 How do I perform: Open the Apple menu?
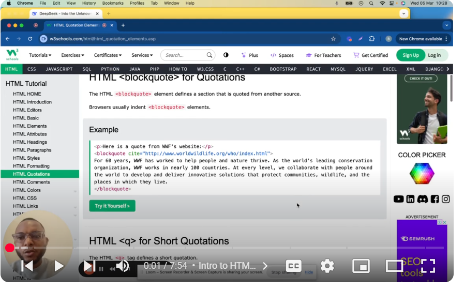[x=9, y=3]
